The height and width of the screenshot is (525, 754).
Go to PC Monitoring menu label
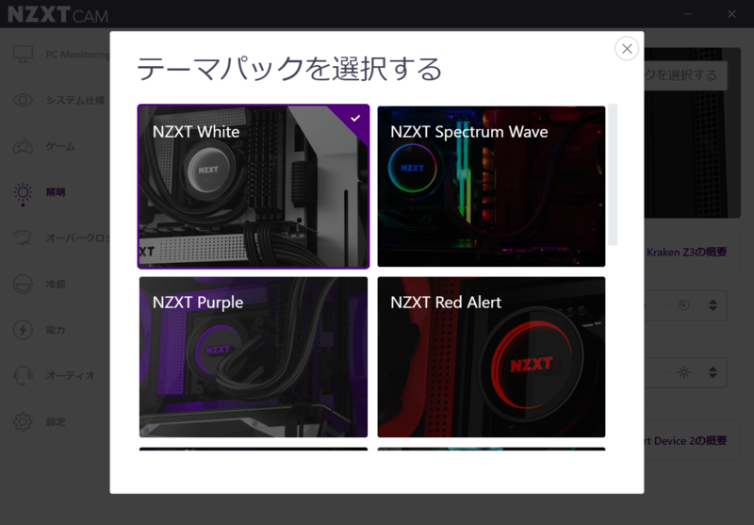[78, 55]
